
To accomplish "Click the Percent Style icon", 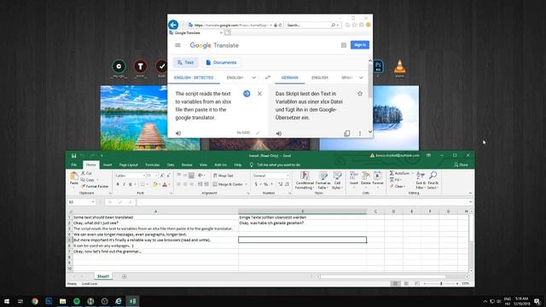I will coord(265,184).
